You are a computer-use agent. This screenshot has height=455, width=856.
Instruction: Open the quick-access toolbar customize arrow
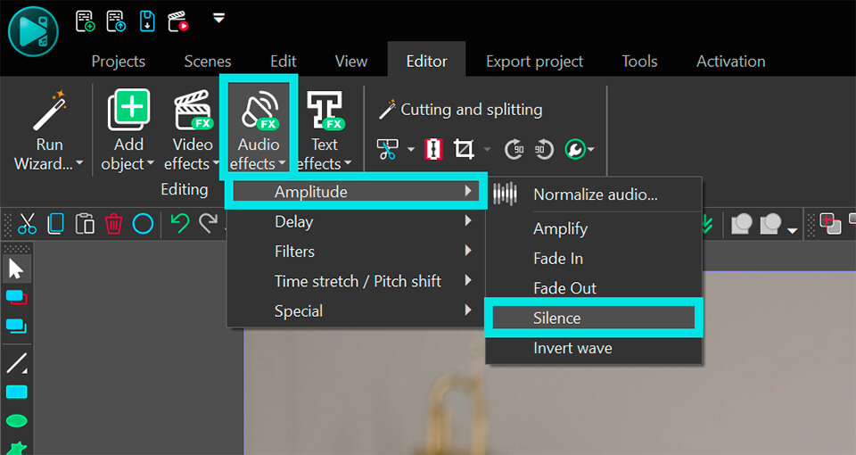pyautogui.click(x=219, y=19)
